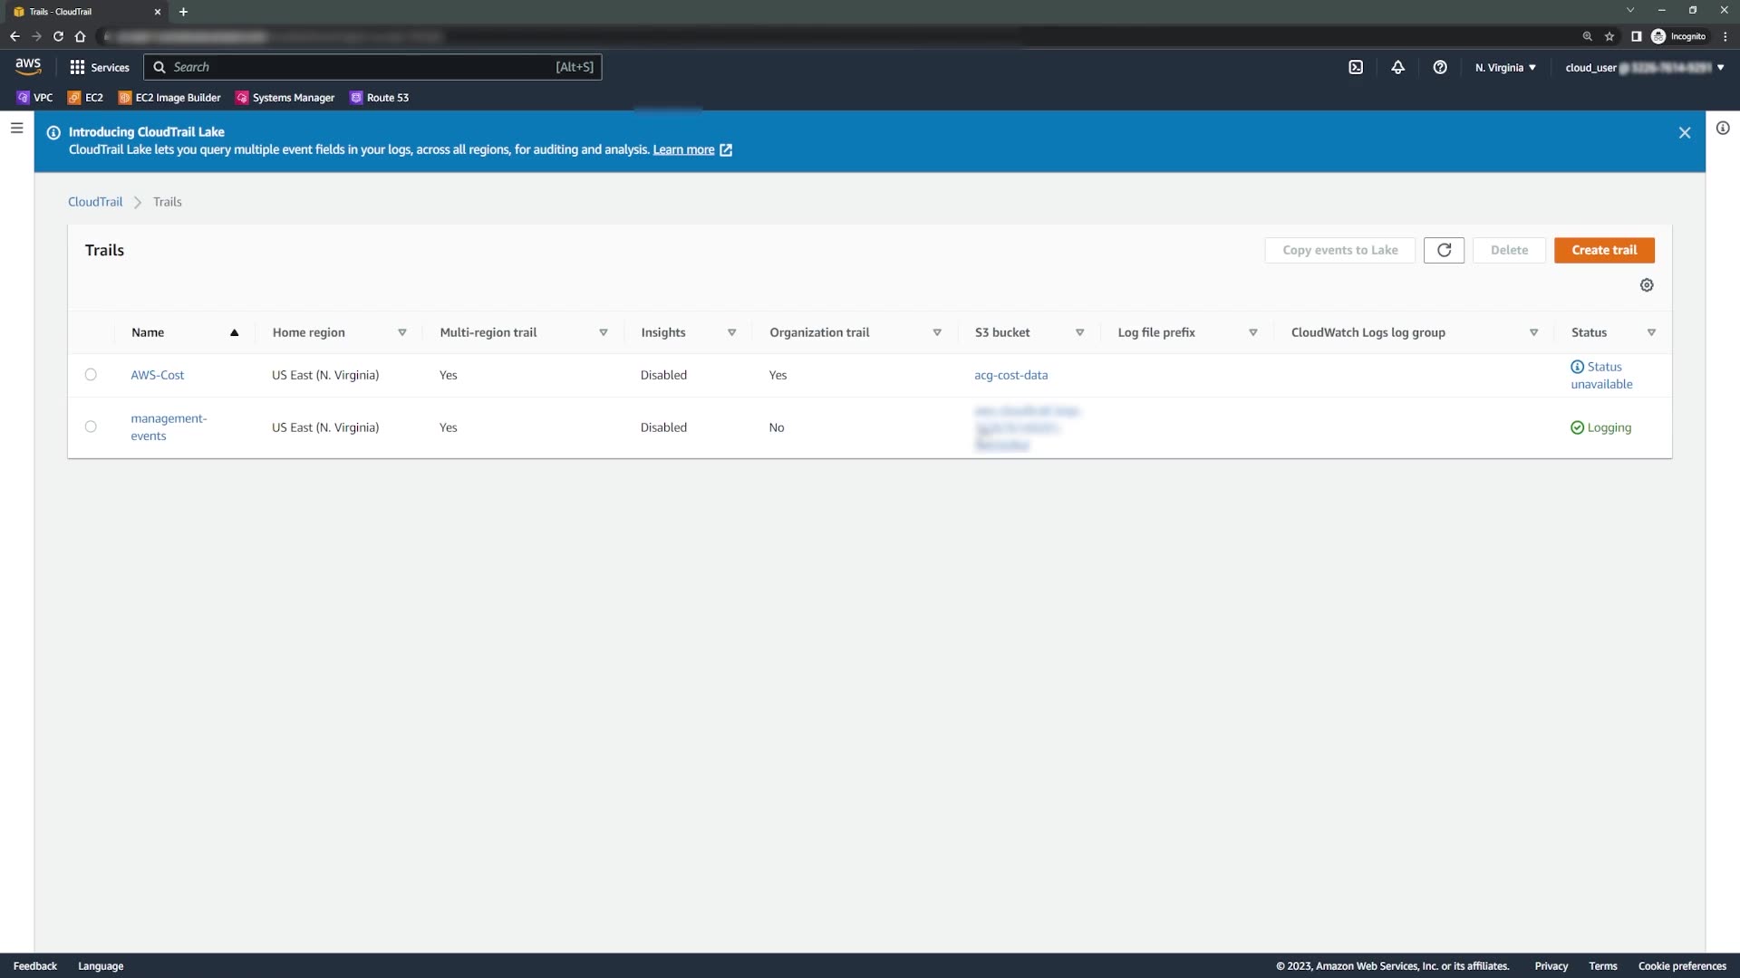Open the Route 53 bookmark shortcut

(380, 98)
